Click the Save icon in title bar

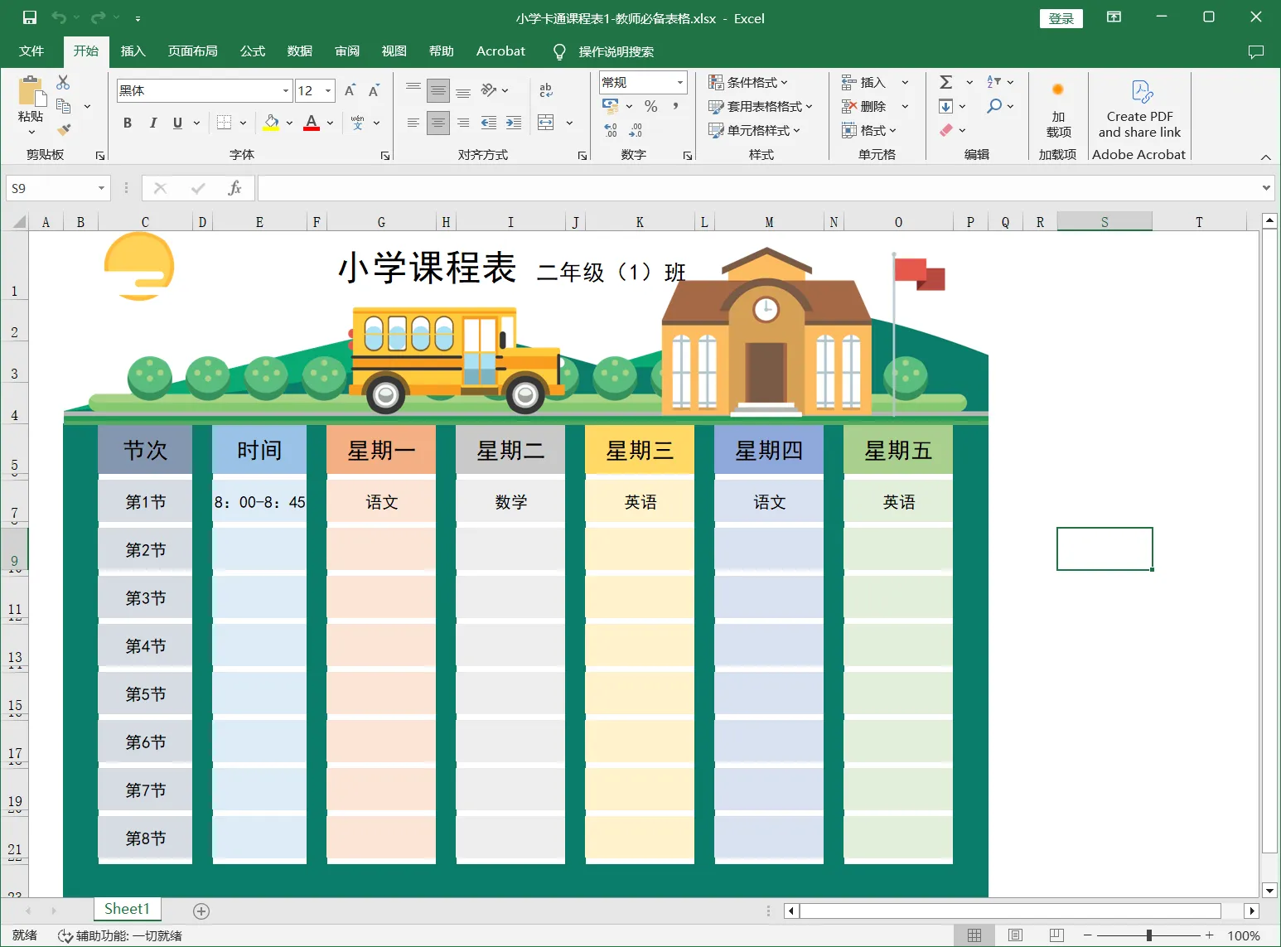tap(30, 17)
